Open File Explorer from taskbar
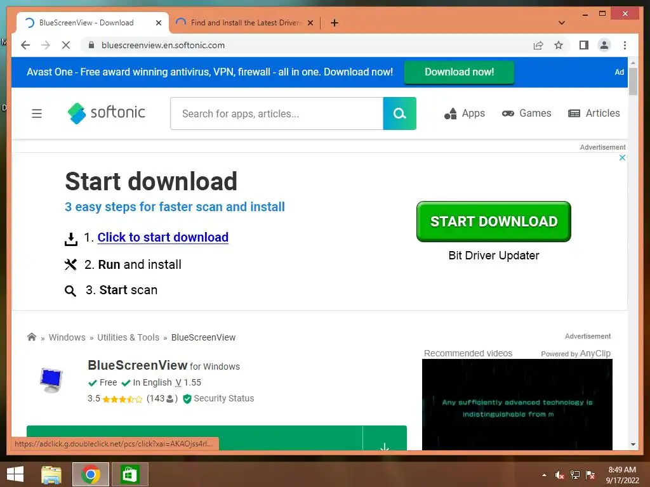This screenshot has height=487, width=650. pos(51,474)
